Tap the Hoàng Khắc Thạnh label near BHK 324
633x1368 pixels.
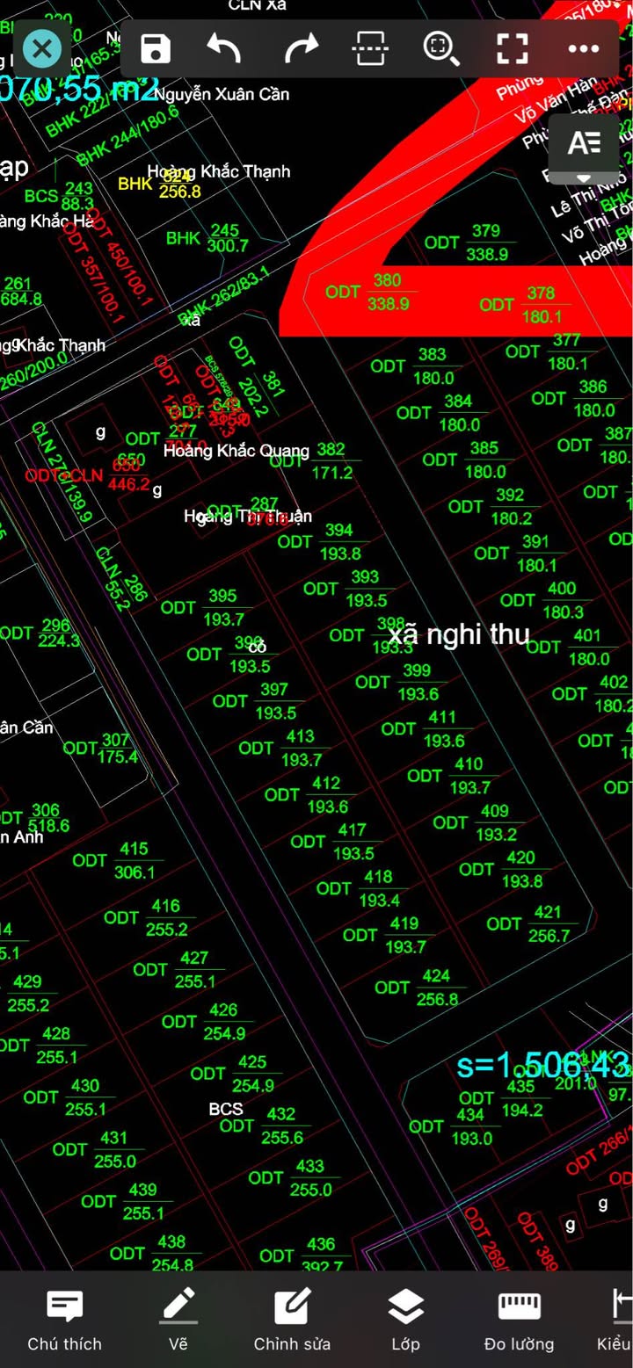pyautogui.click(x=219, y=171)
